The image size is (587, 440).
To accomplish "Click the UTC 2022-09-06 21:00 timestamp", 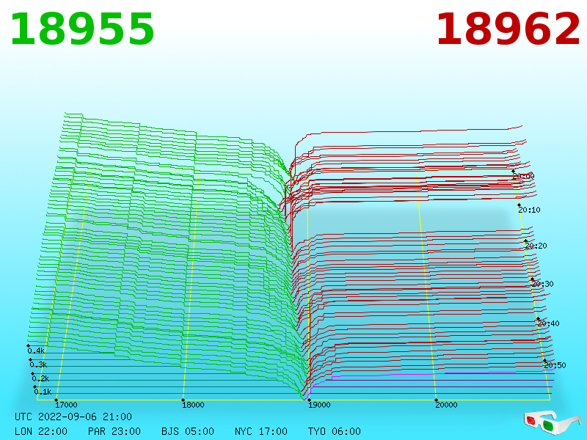I will (x=73, y=417).
